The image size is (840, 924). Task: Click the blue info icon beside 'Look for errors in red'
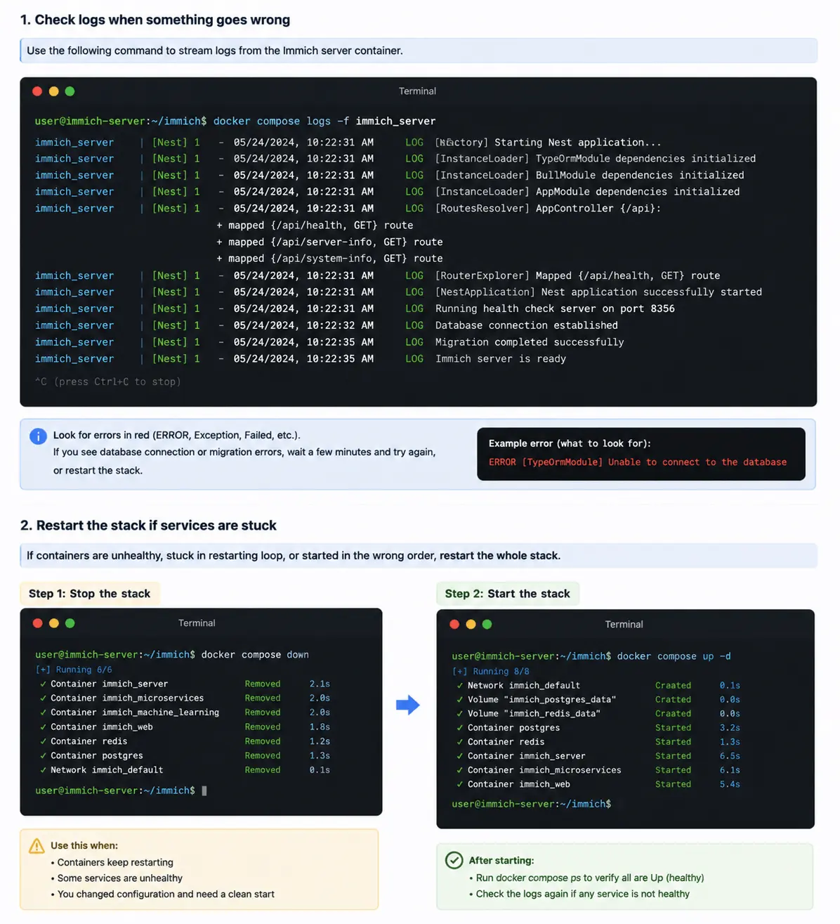[38, 436]
